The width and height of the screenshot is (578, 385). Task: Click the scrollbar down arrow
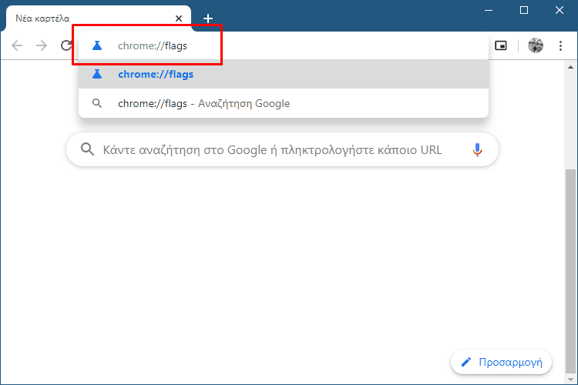tap(570, 379)
